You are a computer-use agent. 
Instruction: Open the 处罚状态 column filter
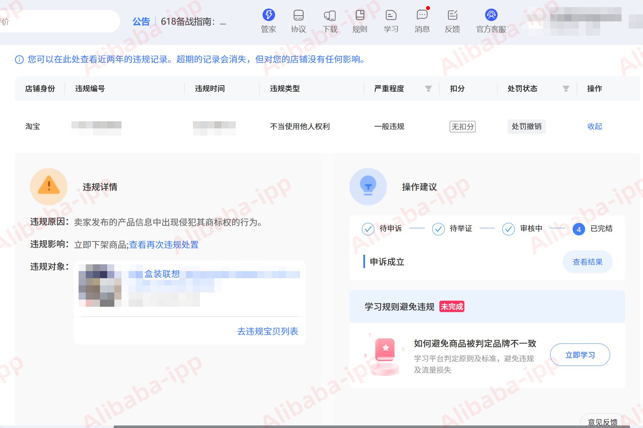point(565,88)
